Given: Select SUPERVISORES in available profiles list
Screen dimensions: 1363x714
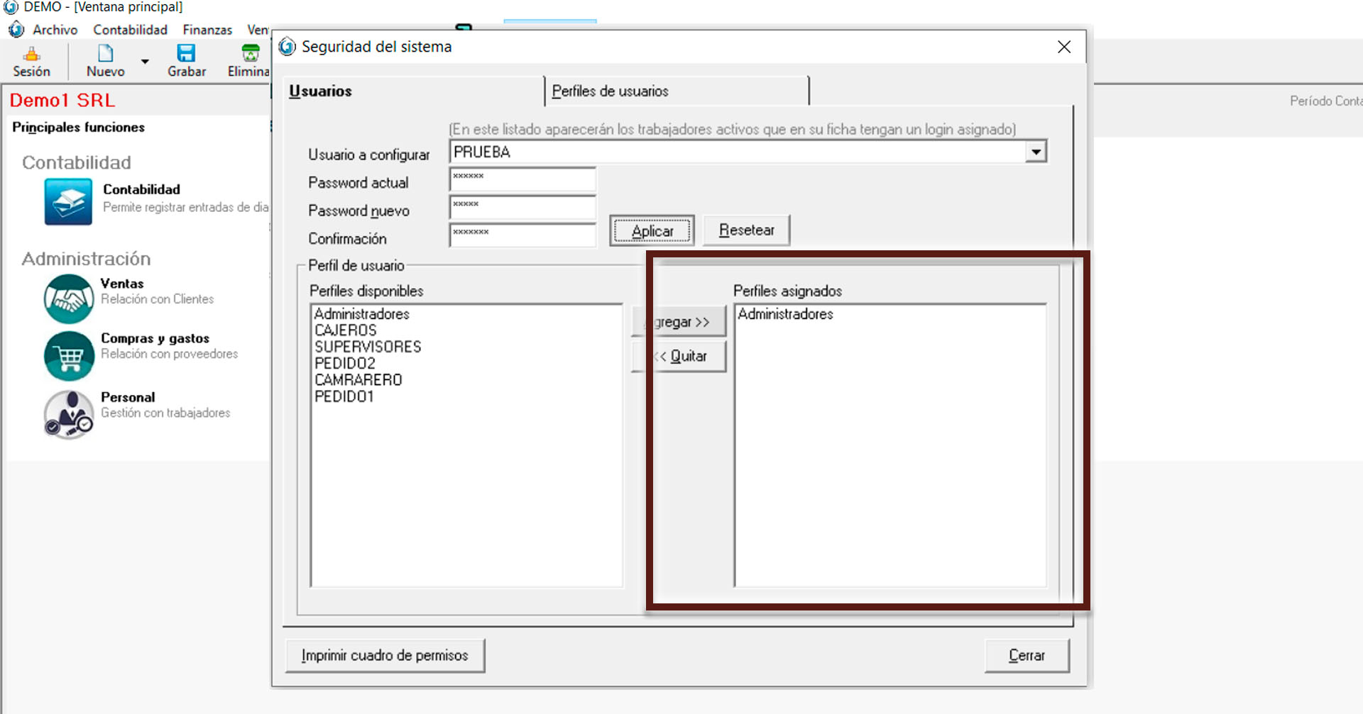Looking at the screenshot, I should (368, 347).
